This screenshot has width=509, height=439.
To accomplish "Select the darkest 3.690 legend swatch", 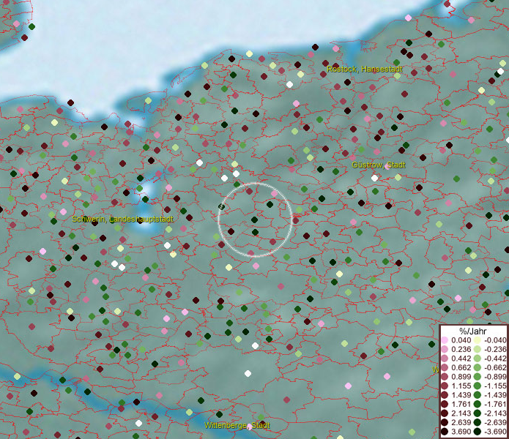I will click(445, 432).
